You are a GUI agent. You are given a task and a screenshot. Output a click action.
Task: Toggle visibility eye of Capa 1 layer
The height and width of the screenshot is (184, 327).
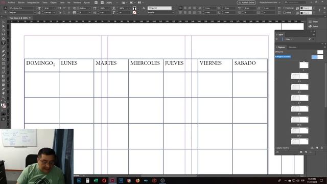[x=277, y=39]
